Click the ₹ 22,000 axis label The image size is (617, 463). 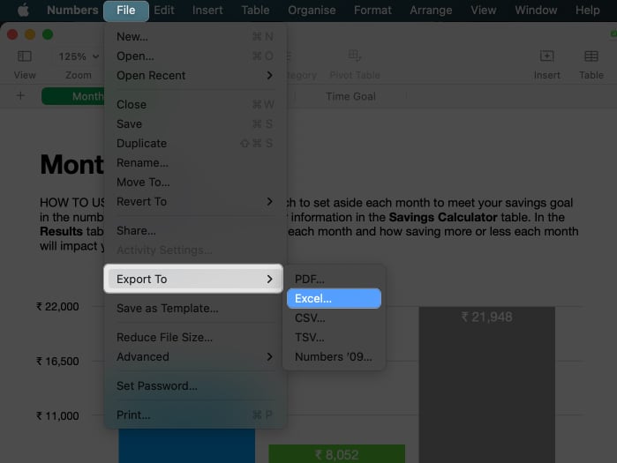pyautogui.click(x=57, y=307)
